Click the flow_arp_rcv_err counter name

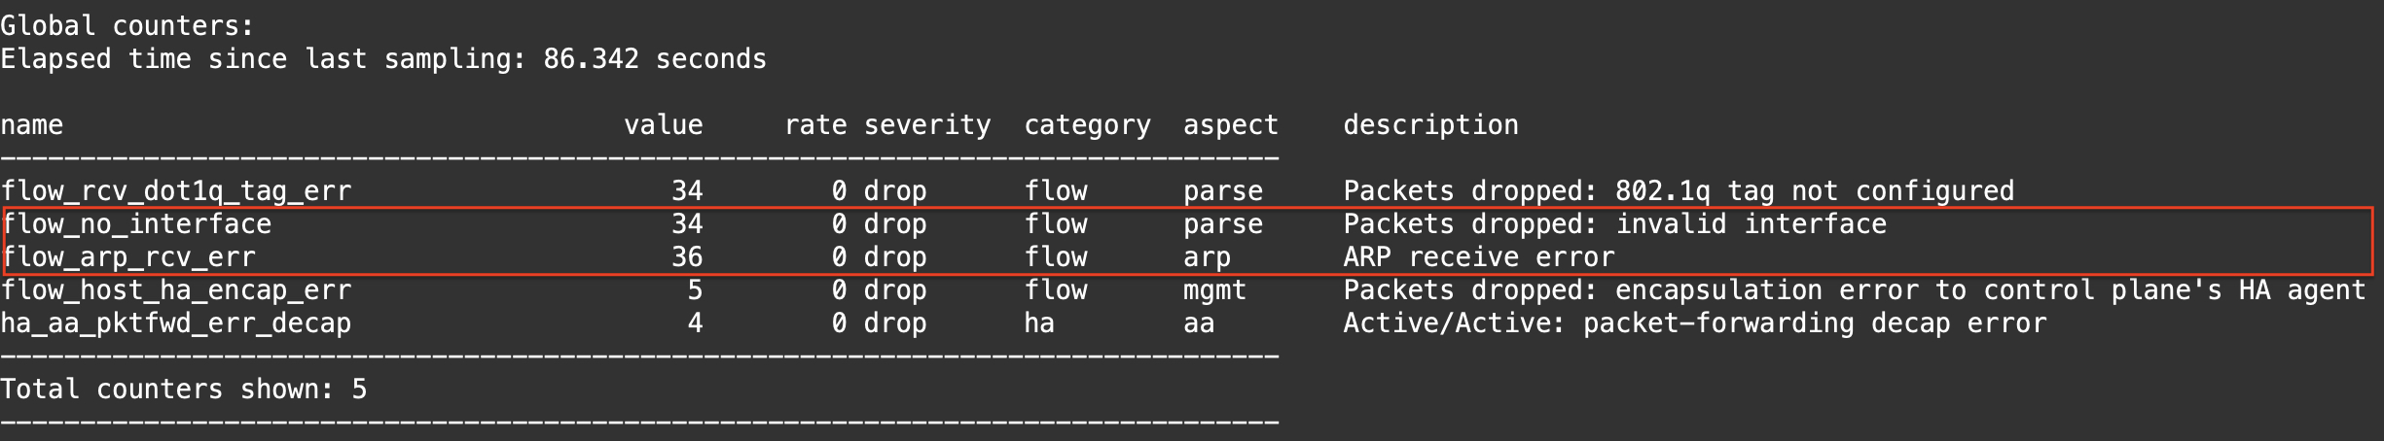coord(128,257)
